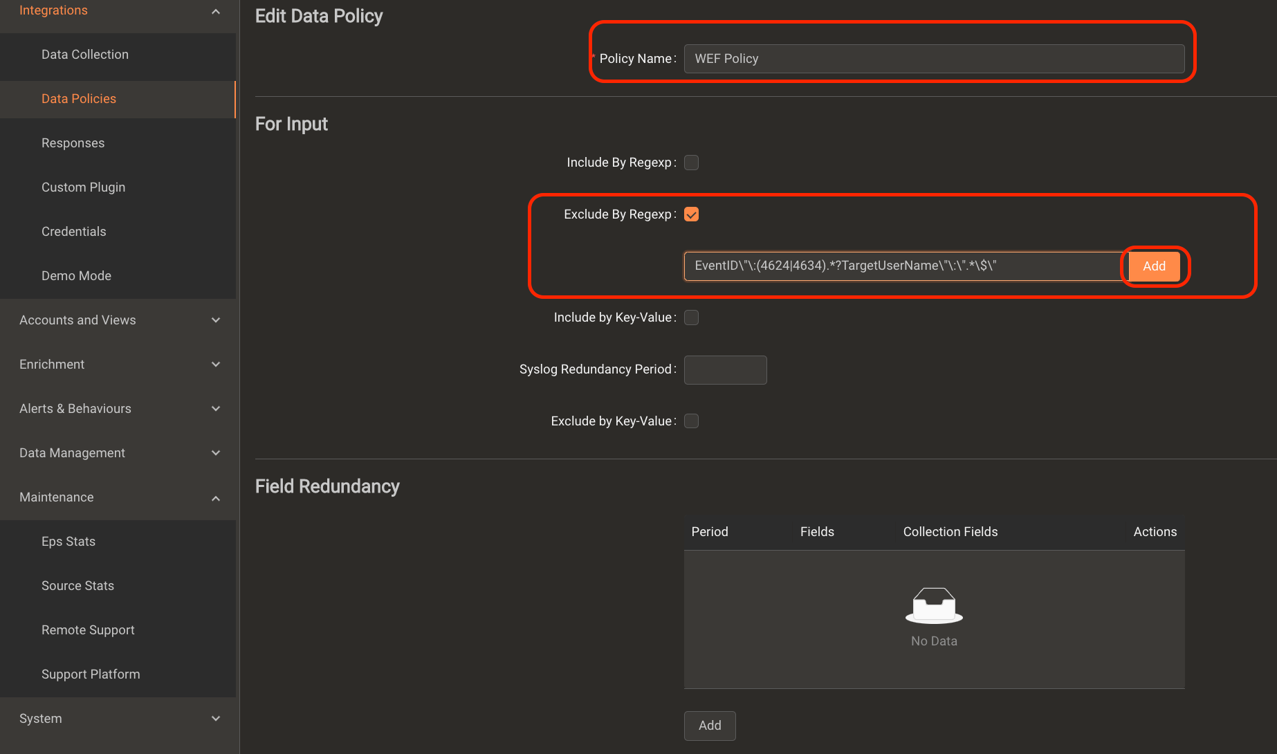The width and height of the screenshot is (1277, 754).
Task: Disable the Exclude By Regexp checkbox
Action: (691, 214)
